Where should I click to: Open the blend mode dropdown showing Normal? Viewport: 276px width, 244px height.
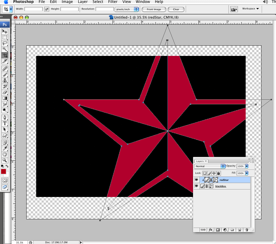209,166
